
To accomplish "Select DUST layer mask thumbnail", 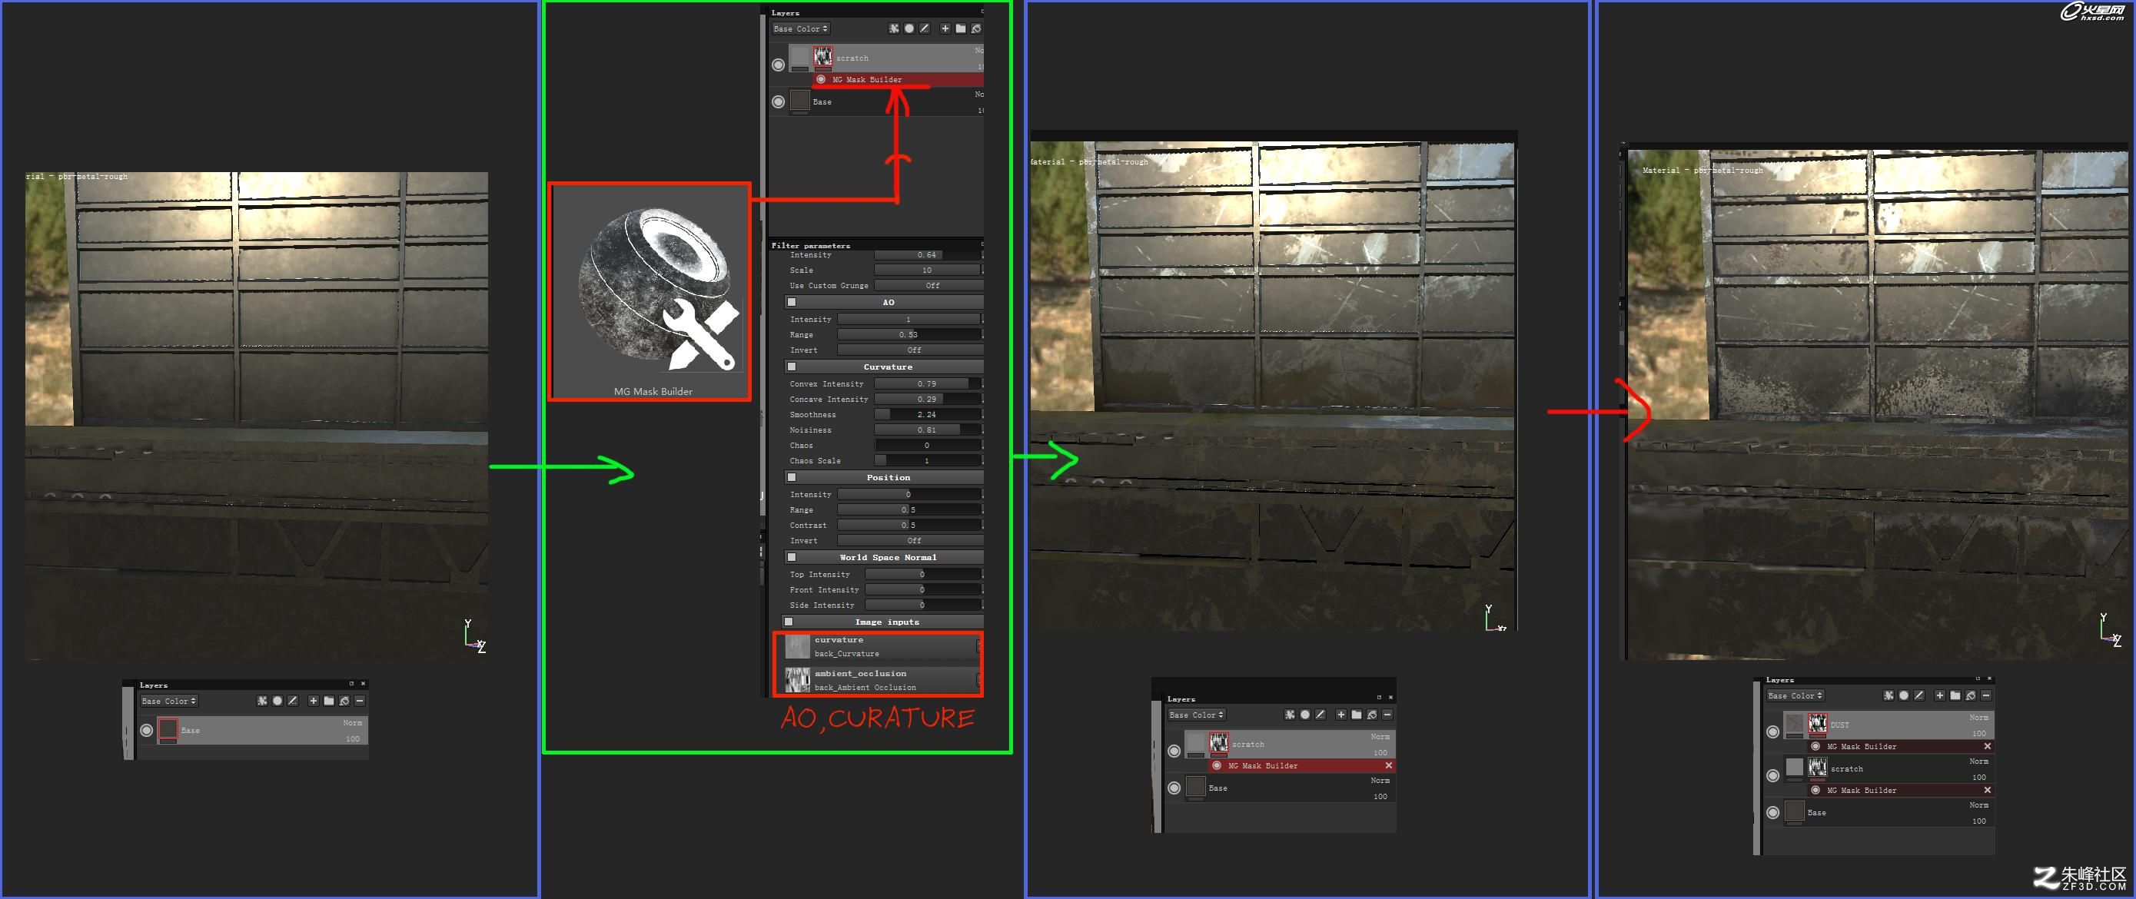I will click(1817, 723).
